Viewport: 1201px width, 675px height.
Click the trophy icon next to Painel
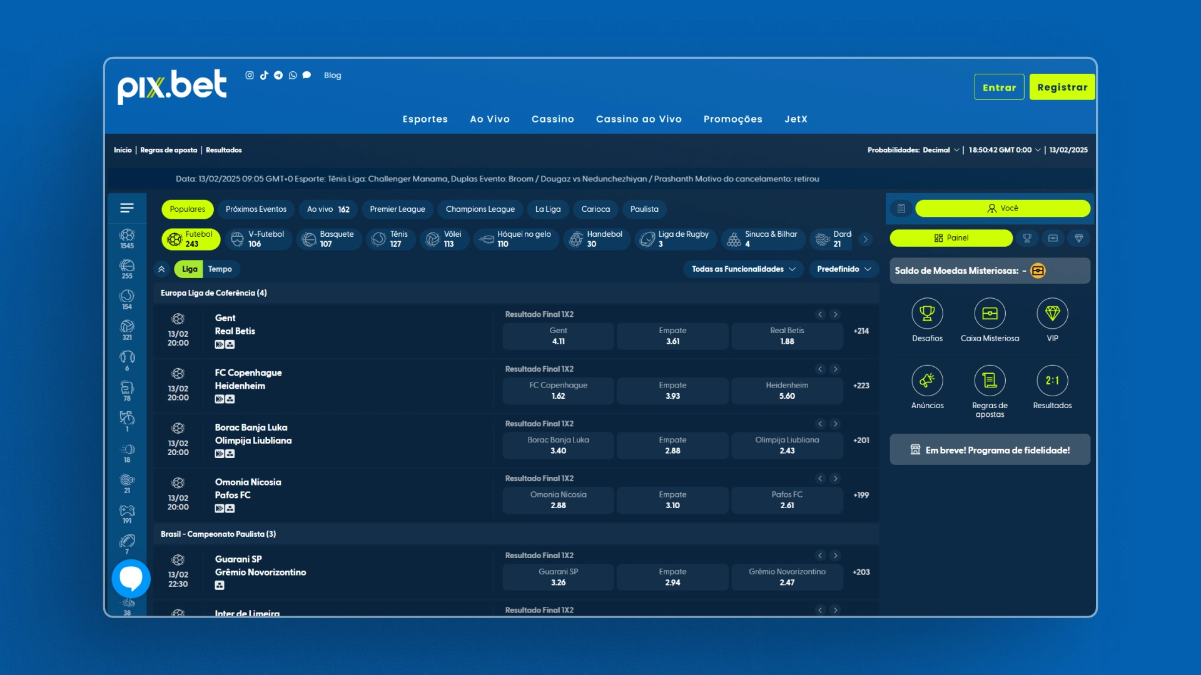tap(1026, 238)
